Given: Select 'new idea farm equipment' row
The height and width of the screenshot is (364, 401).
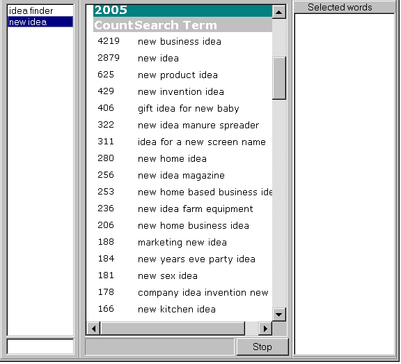Looking at the screenshot, I should tap(196, 209).
